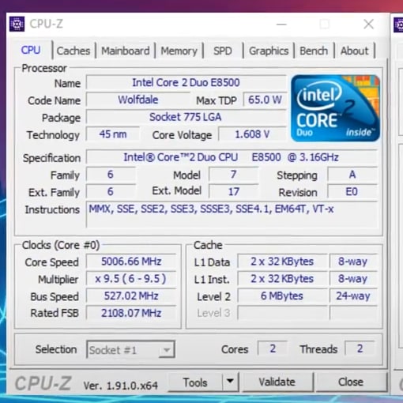This screenshot has width=403, height=403.
Task: Click the Rated FSB value 2108.07 MHz
Action: pyautogui.click(x=131, y=313)
